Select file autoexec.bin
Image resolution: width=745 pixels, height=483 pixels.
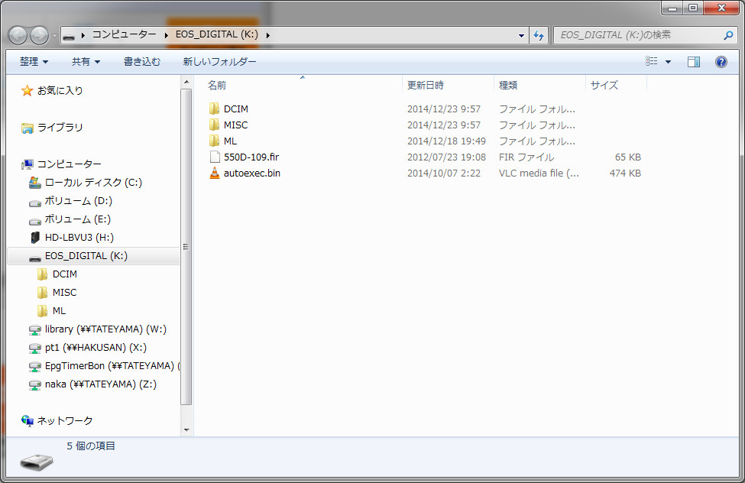252,173
